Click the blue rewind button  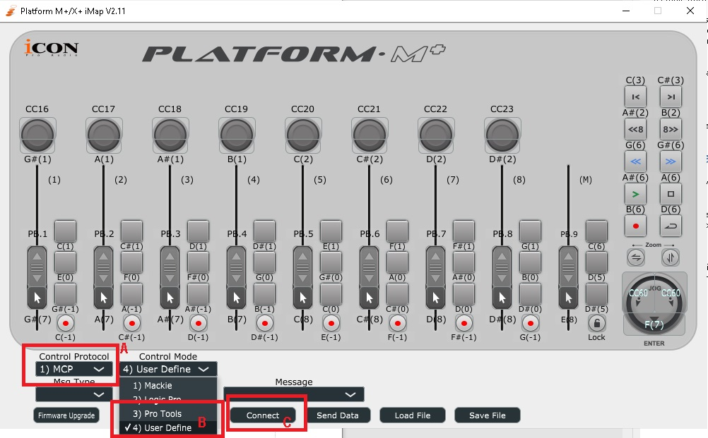point(635,162)
